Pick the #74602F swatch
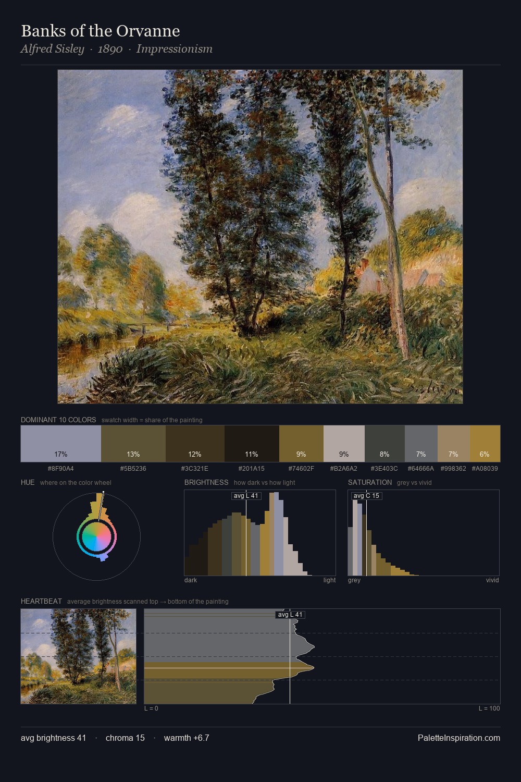 coord(301,444)
